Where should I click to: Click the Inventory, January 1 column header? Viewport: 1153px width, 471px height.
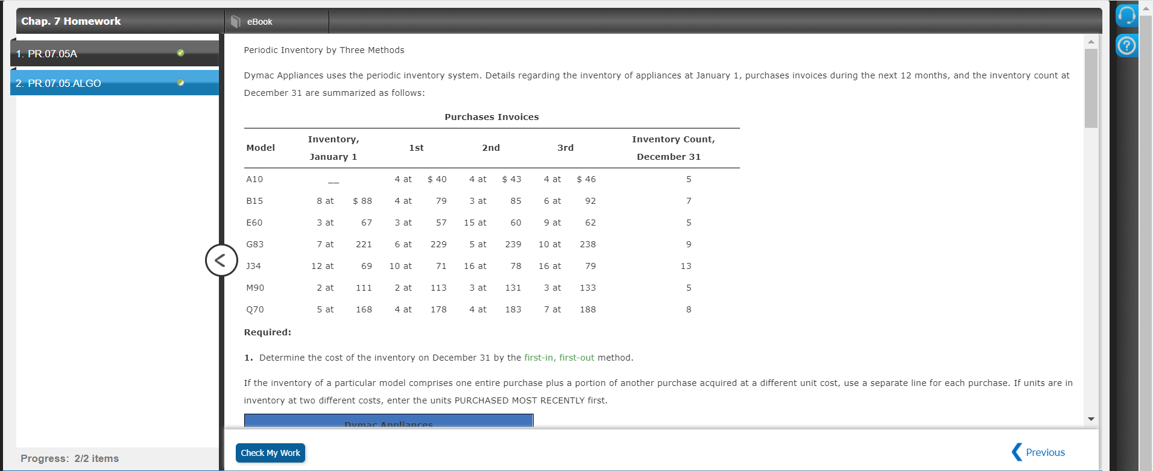(x=333, y=148)
